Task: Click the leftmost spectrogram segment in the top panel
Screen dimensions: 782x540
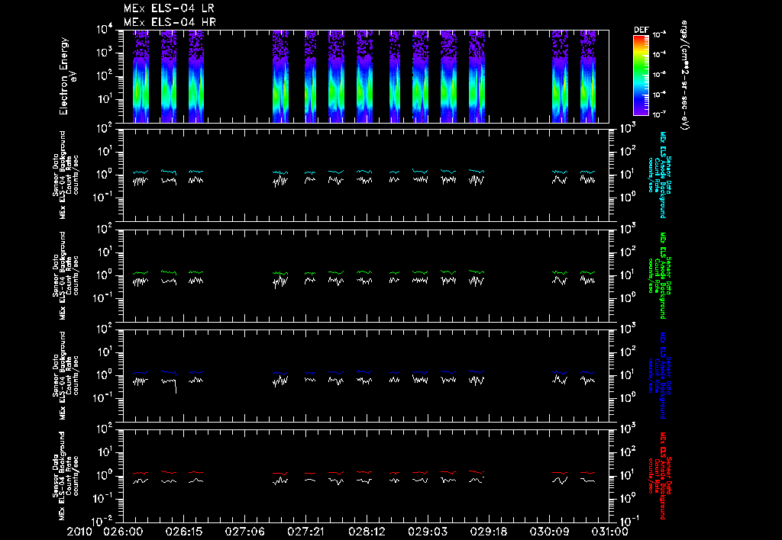Action: [x=141, y=76]
